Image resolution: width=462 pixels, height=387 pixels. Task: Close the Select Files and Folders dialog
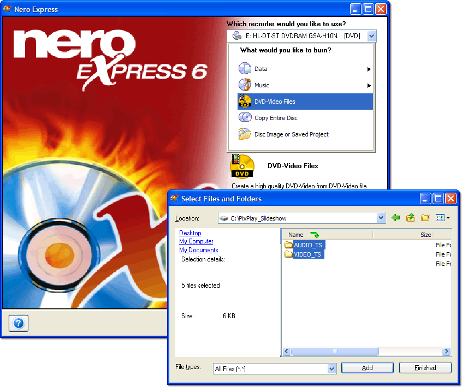pyautogui.click(x=451, y=199)
